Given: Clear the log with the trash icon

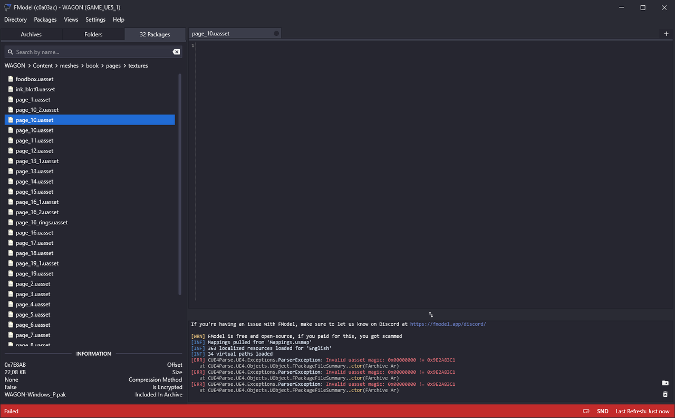Looking at the screenshot, I should click(665, 394).
